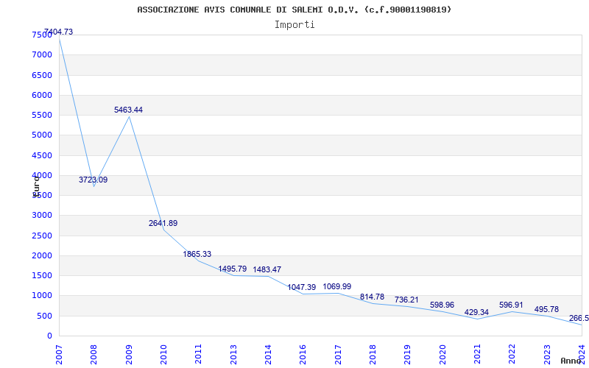Image resolution: width=589 pixels, height=368 pixels.
Task: Click the 2014 x-axis year label
Action: (268, 354)
